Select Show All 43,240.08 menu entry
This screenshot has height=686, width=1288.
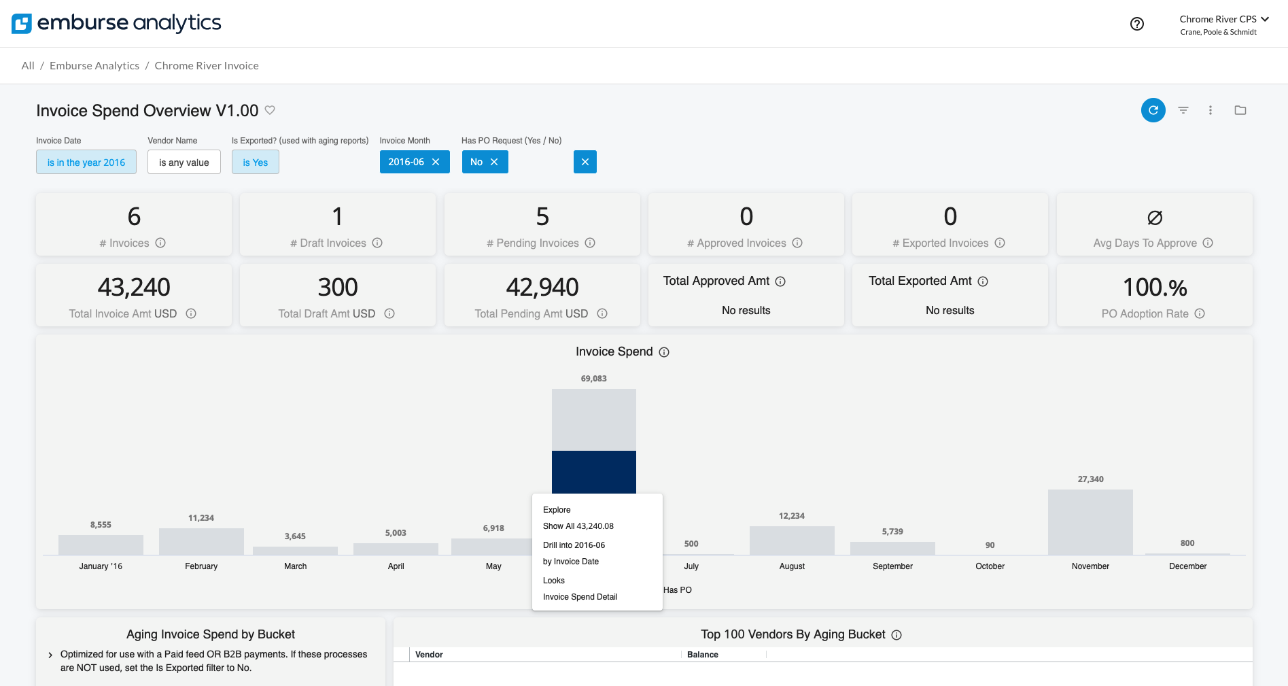pos(578,526)
